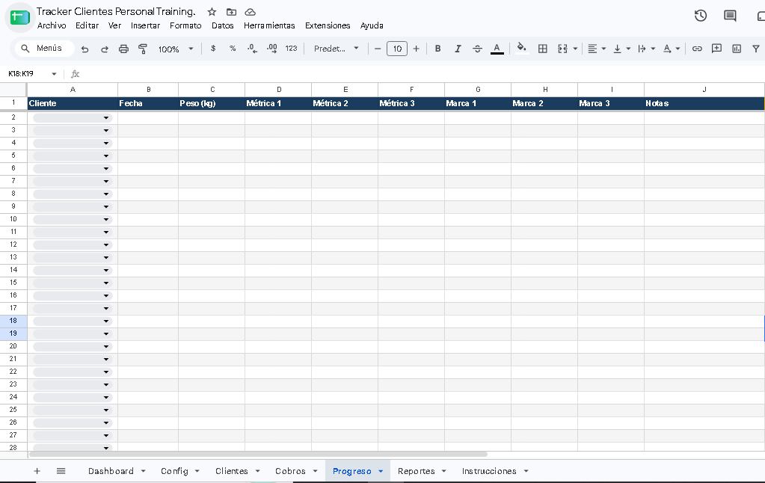
Task: Click the Notas header cell
Action: (704, 103)
